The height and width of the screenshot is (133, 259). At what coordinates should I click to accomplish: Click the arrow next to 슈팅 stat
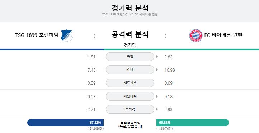click(x=157, y=70)
